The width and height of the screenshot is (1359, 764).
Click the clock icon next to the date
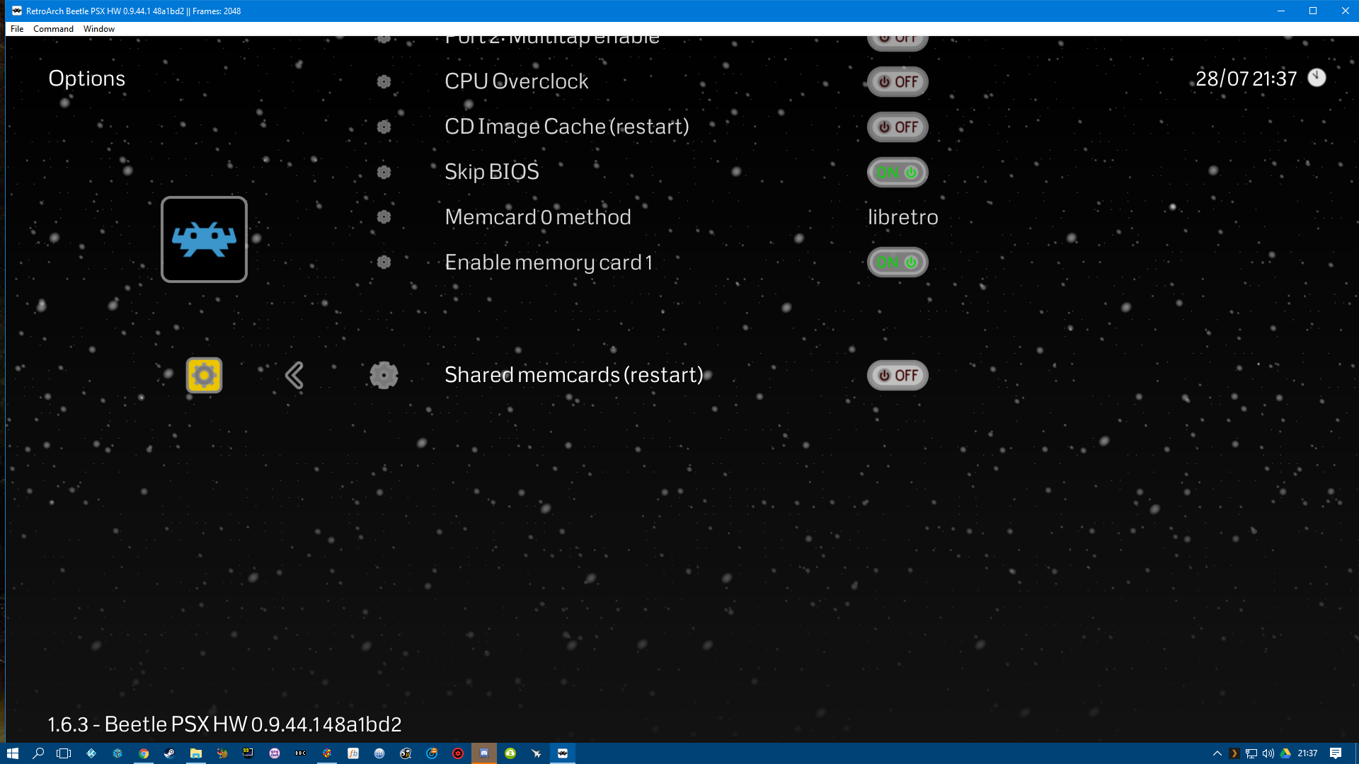pos(1317,77)
